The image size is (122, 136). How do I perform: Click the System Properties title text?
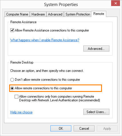[x=61, y=5]
